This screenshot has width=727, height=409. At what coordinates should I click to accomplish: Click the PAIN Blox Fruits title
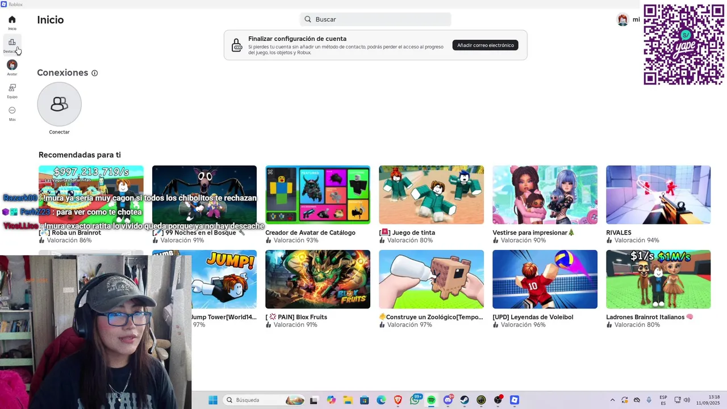296,317
